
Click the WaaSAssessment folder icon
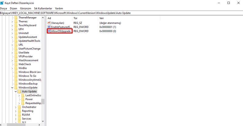point(16,60)
